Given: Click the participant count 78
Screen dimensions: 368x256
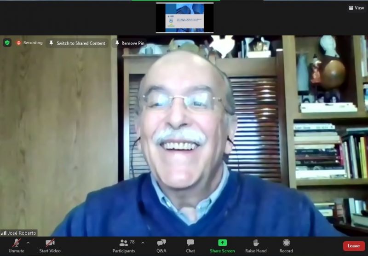Looking at the screenshot, I should pos(132,242).
